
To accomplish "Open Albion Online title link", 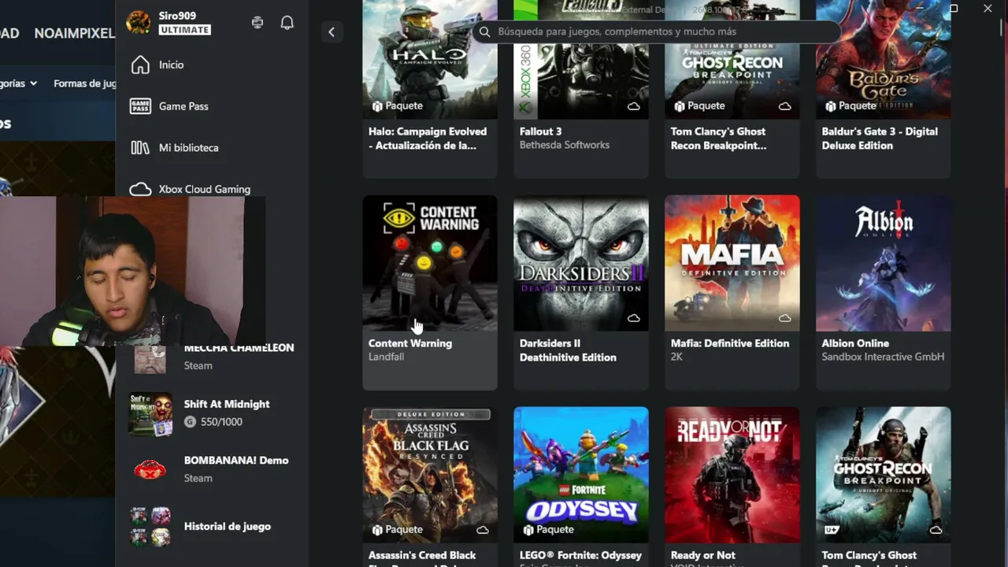I will (x=855, y=343).
